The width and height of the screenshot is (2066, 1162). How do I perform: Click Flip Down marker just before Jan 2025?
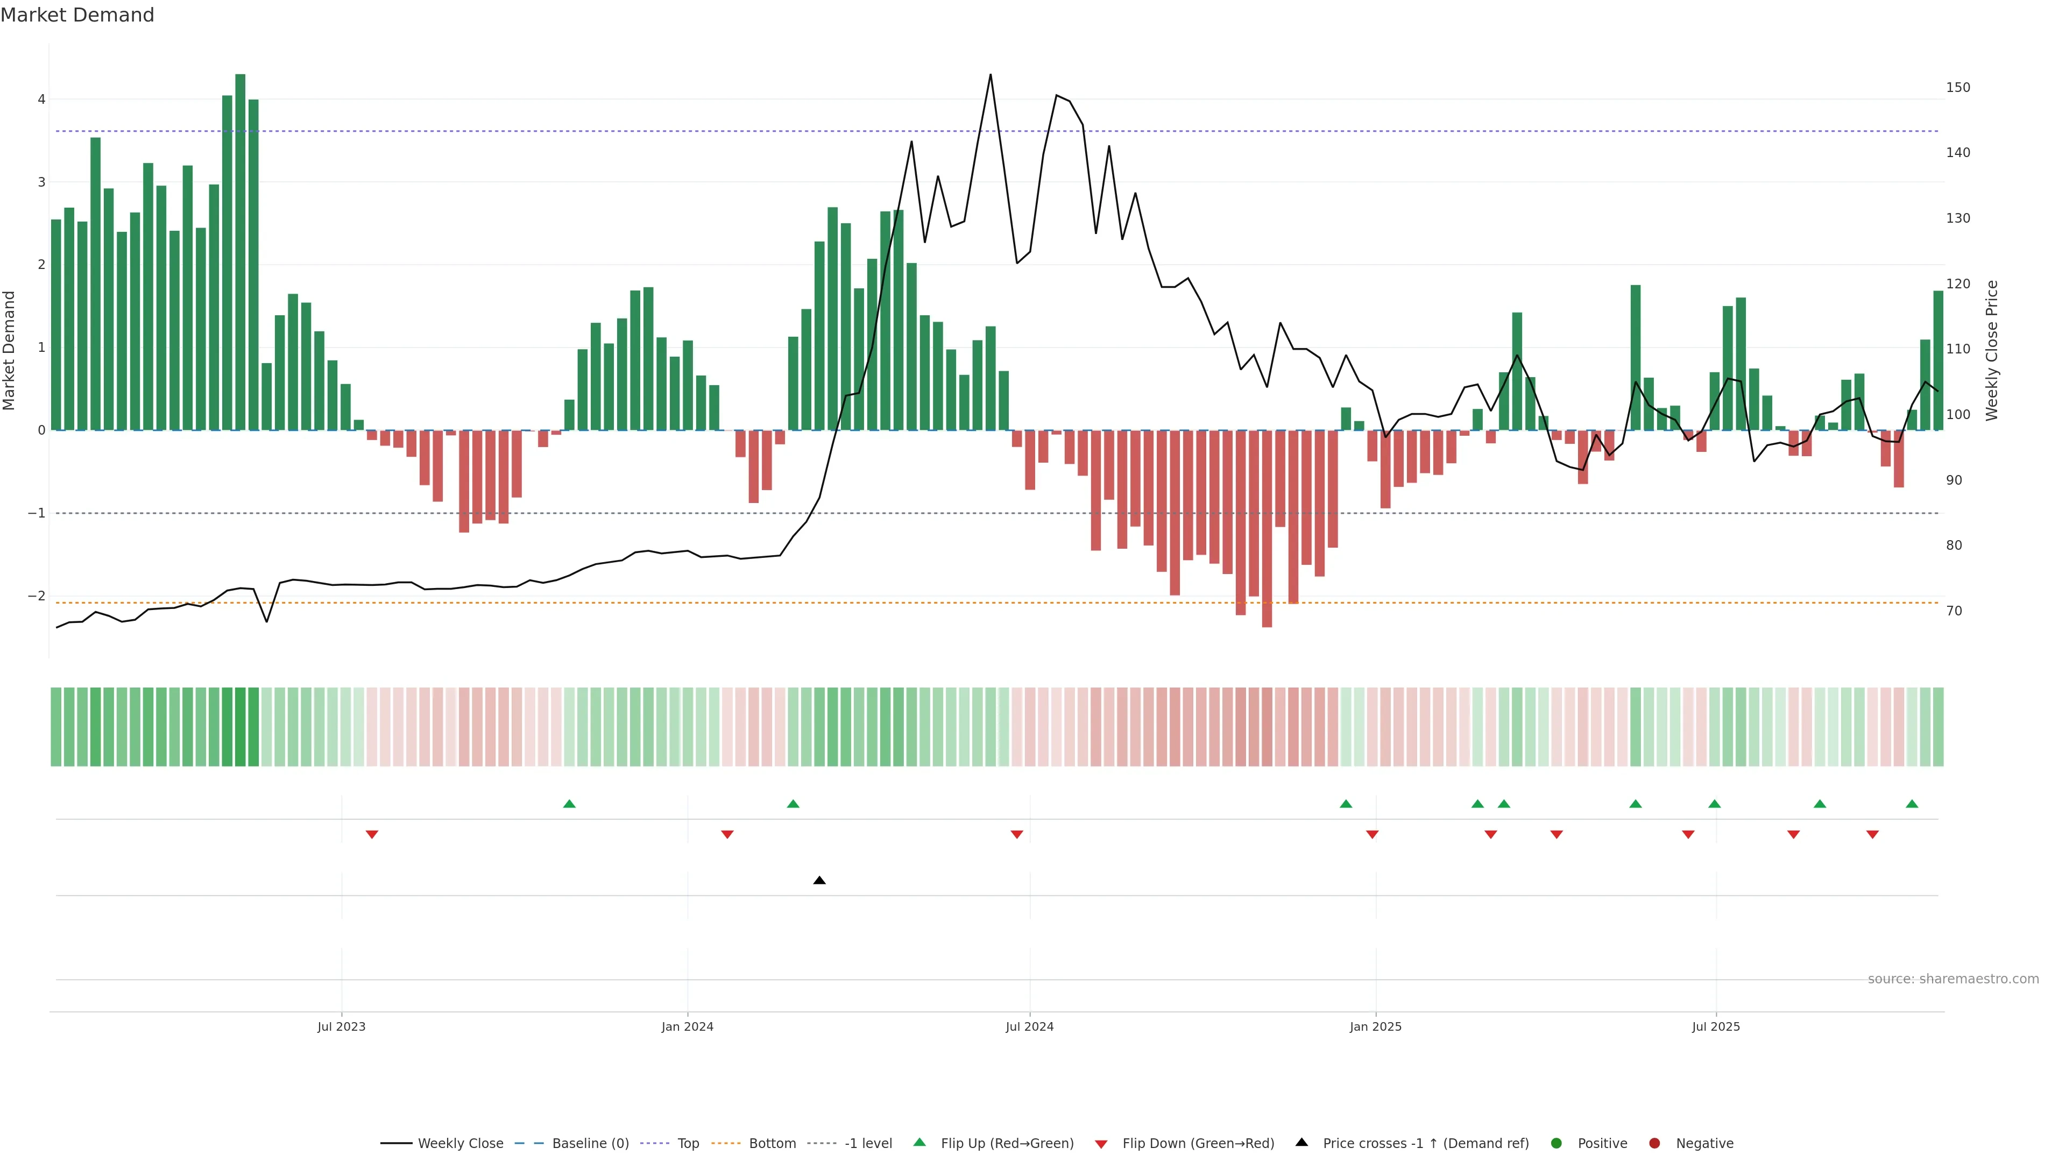1372,835
